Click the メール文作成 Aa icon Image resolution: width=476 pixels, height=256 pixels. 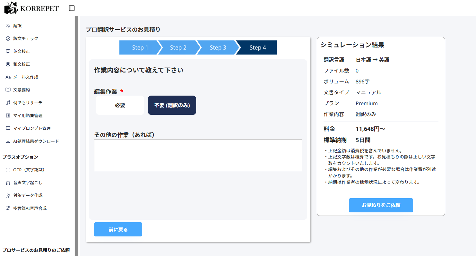[x=8, y=77]
